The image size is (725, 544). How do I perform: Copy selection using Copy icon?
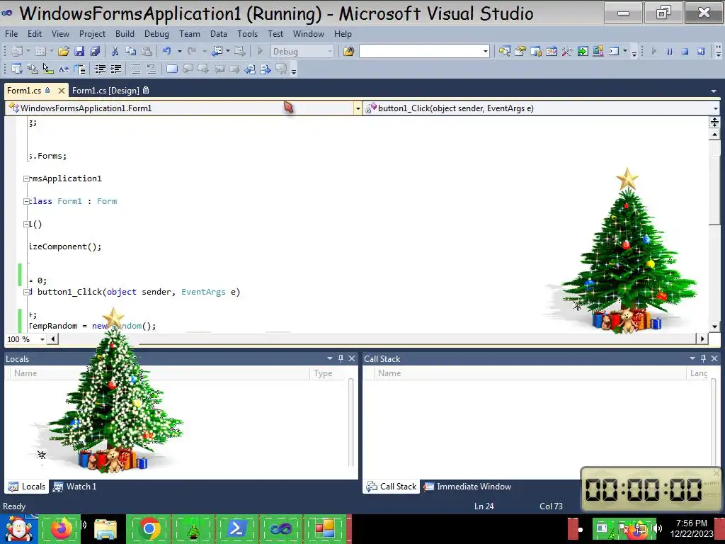tap(131, 51)
